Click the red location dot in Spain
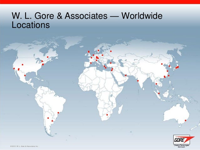Viewport: 200px width, 150px height. (91, 63)
